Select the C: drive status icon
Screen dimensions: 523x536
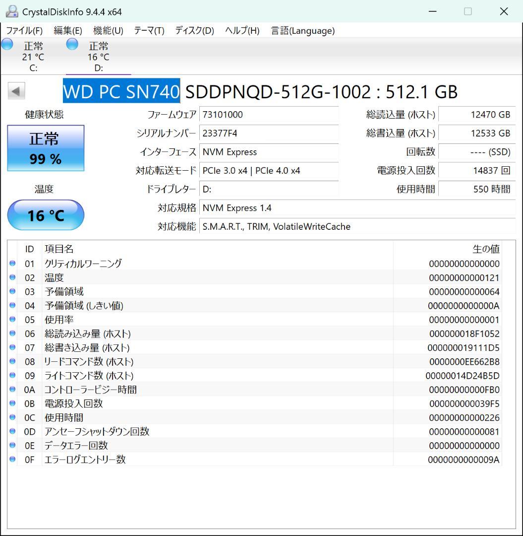click(7, 44)
